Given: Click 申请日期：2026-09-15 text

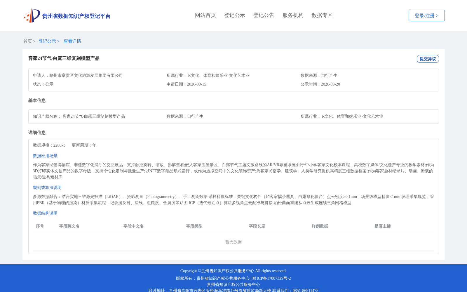Looking at the screenshot, I should pyautogui.click(x=187, y=84).
